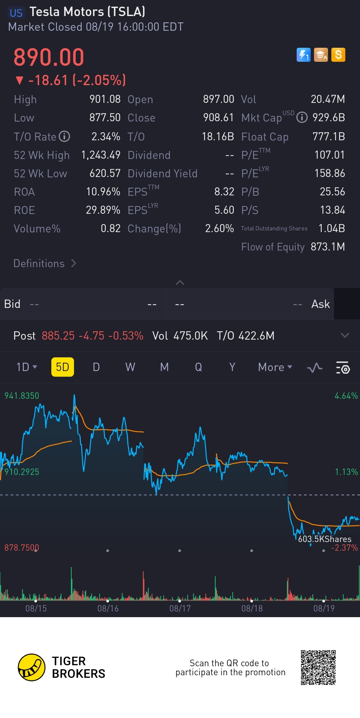Image resolution: width=360 pixels, height=718 pixels.
Task: Open the Mkt Cap info icon
Action: tap(302, 118)
